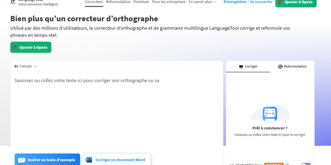331x165 pixels.
Task: Click the Opera icon in green hero button
Action: 15,47
